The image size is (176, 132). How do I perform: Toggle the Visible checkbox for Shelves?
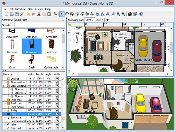click(x=57, y=79)
